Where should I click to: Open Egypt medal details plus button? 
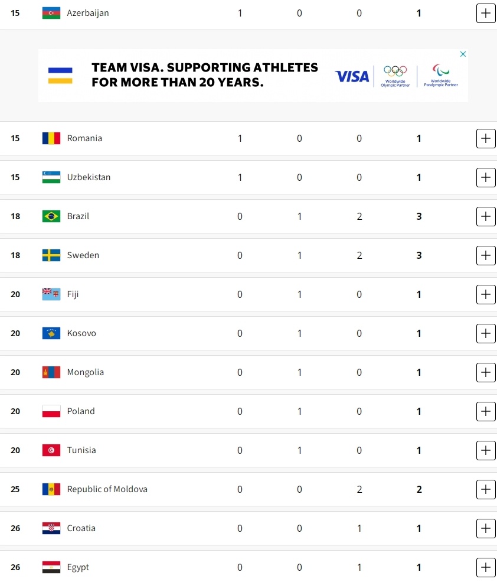pos(486,567)
